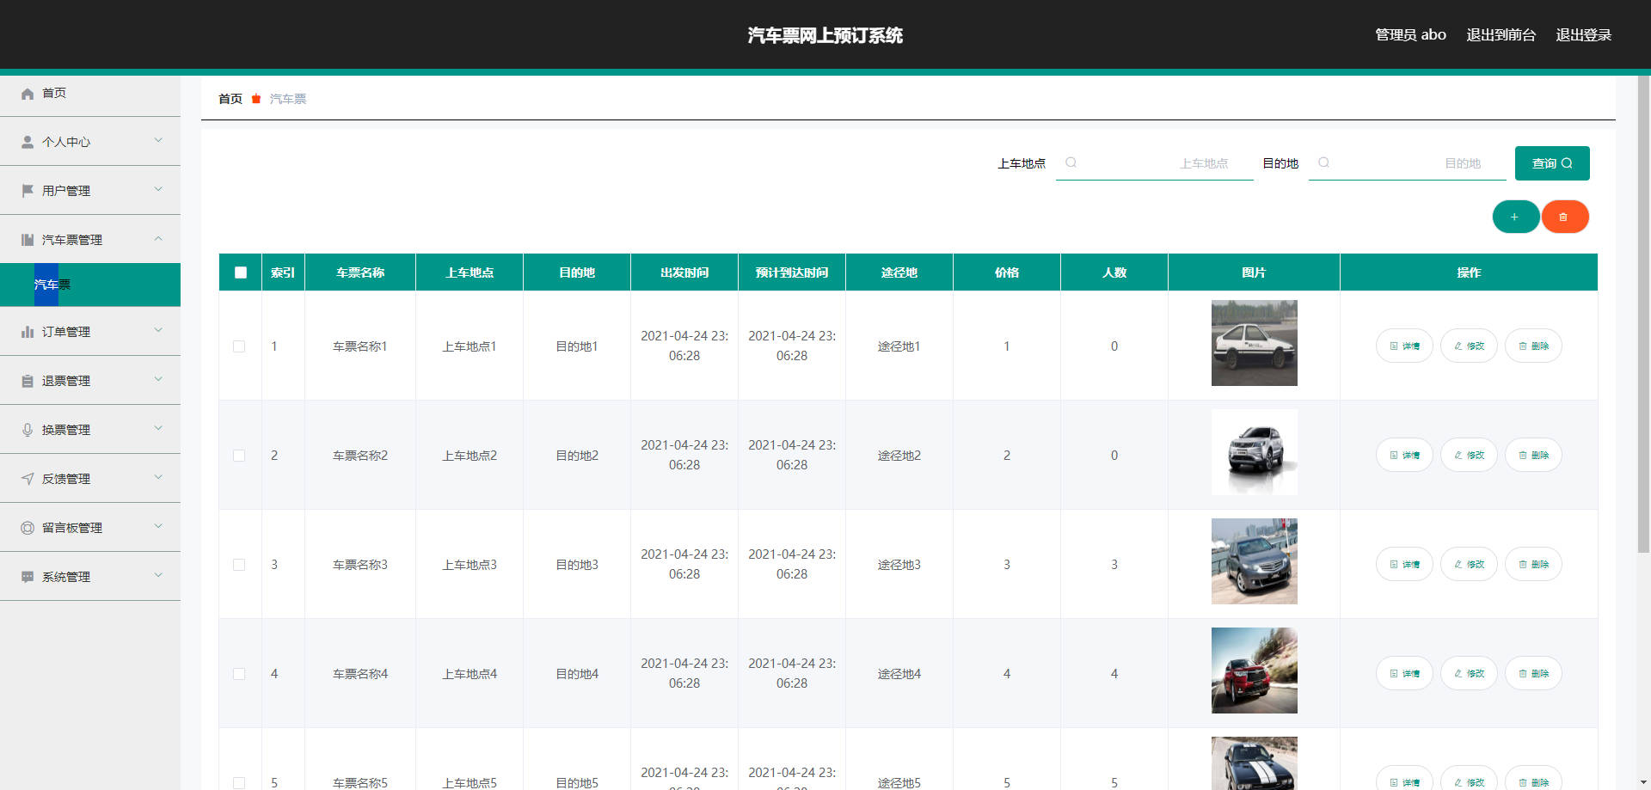Viewport: 1651px width, 790px height.
Task: Click the person icon beside 个人中心
Action: pyautogui.click(x=28, y=143)
